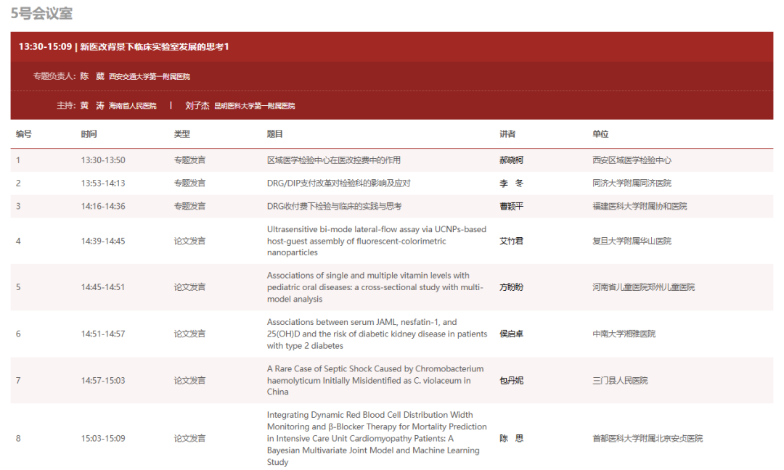Click session lead name '陈 葳'
Screen dimensions: 784x470
92,76
